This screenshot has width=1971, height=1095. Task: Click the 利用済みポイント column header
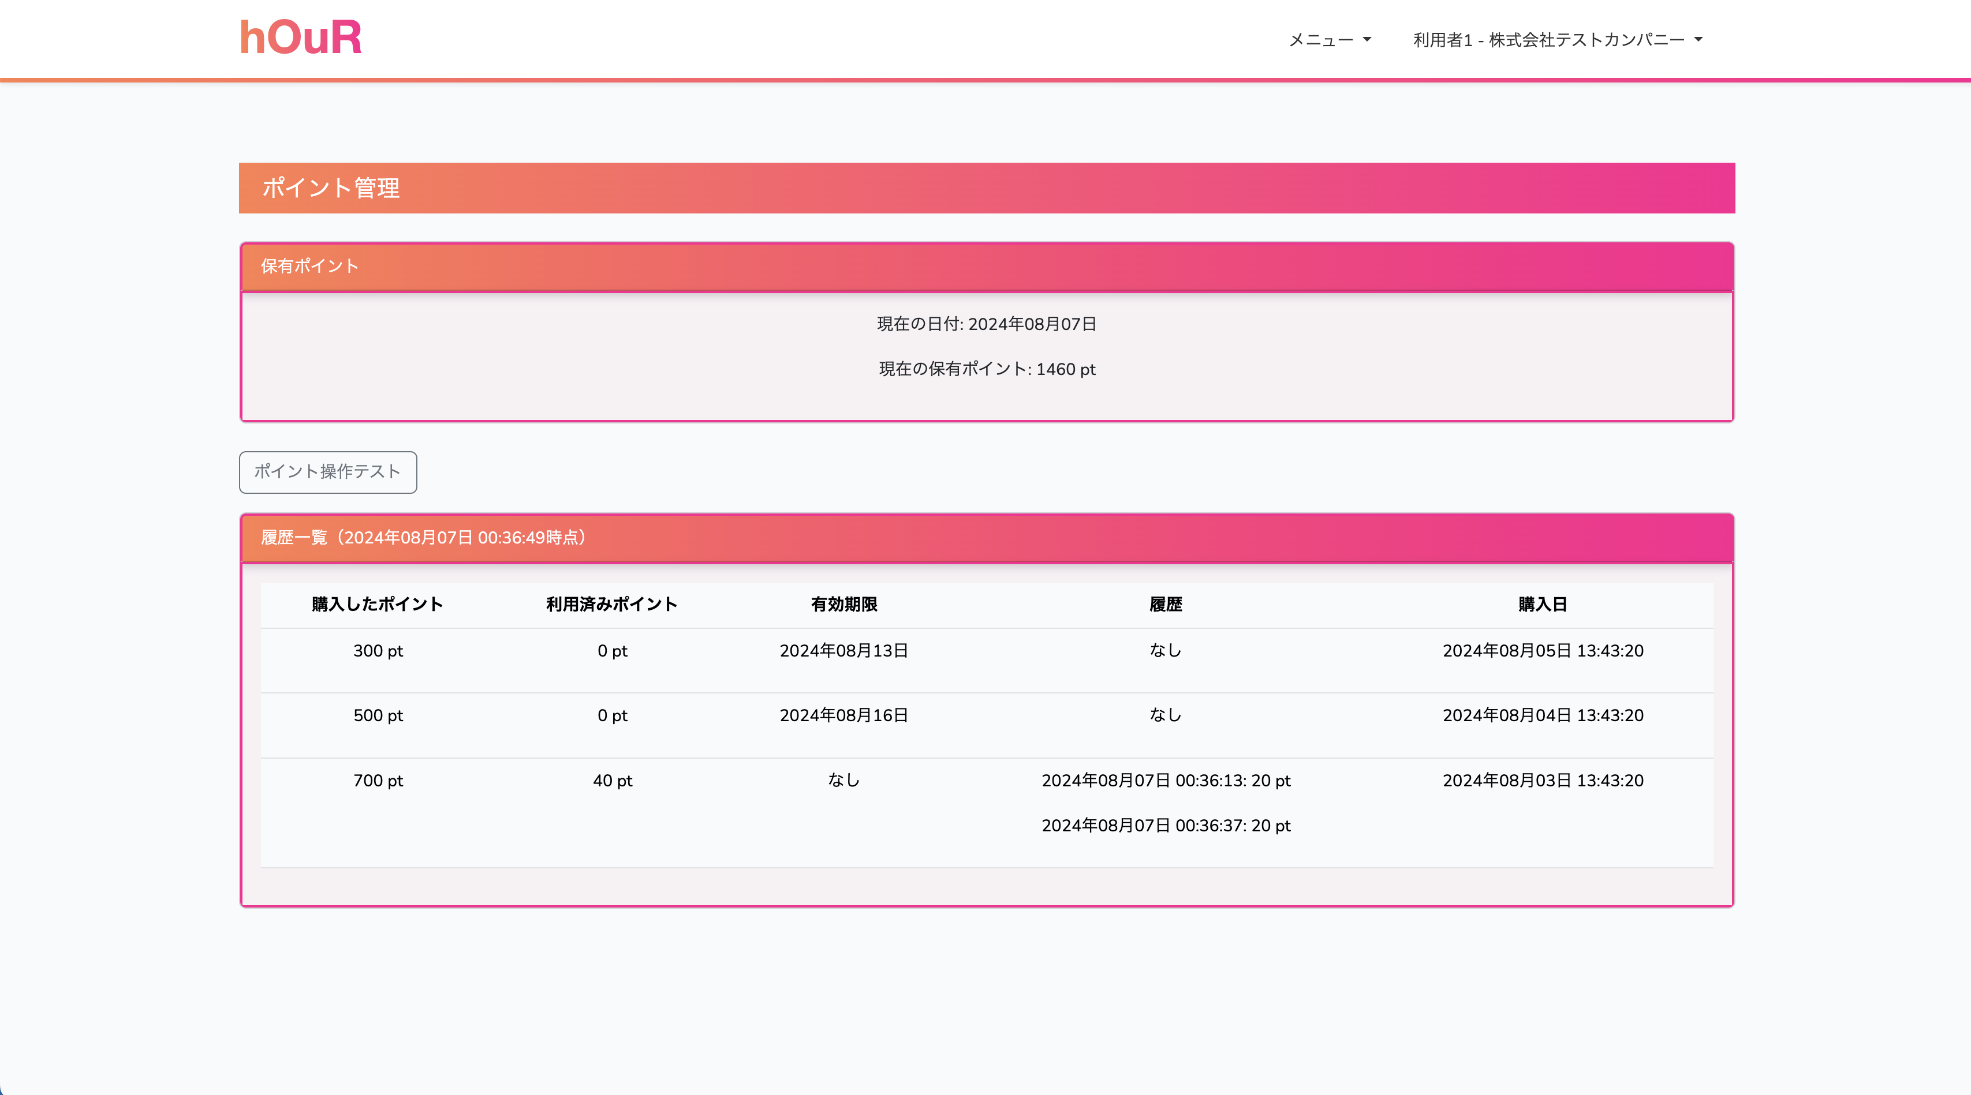[612, 604]
